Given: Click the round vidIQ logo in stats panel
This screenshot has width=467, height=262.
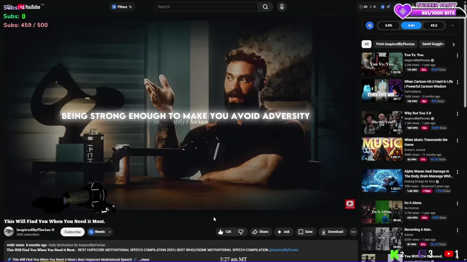Looking at the screenshot, I should (370, 25).
